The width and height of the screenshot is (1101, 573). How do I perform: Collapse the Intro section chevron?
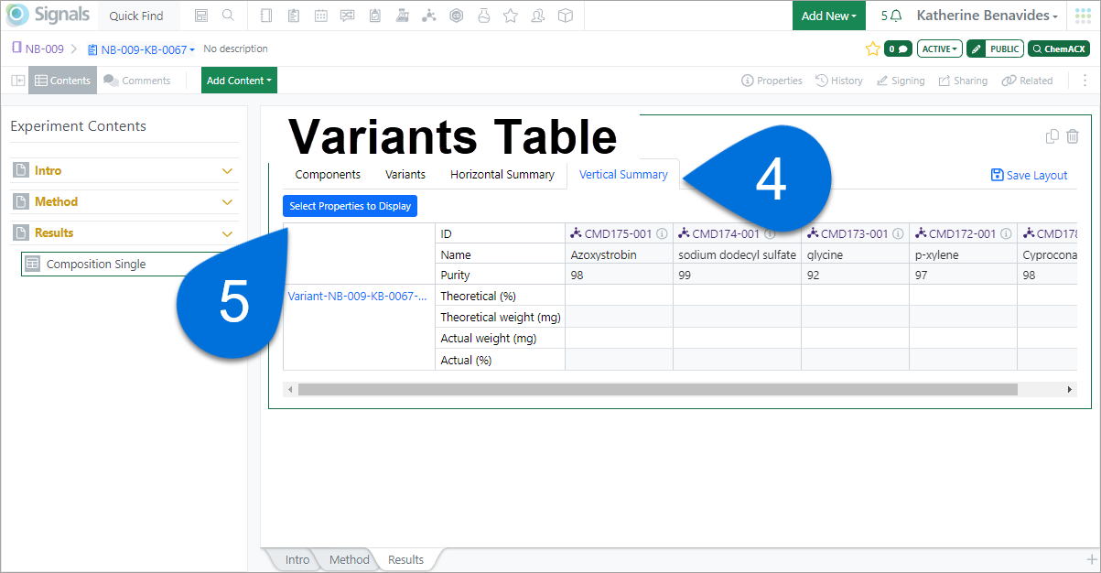pos(228,171)
